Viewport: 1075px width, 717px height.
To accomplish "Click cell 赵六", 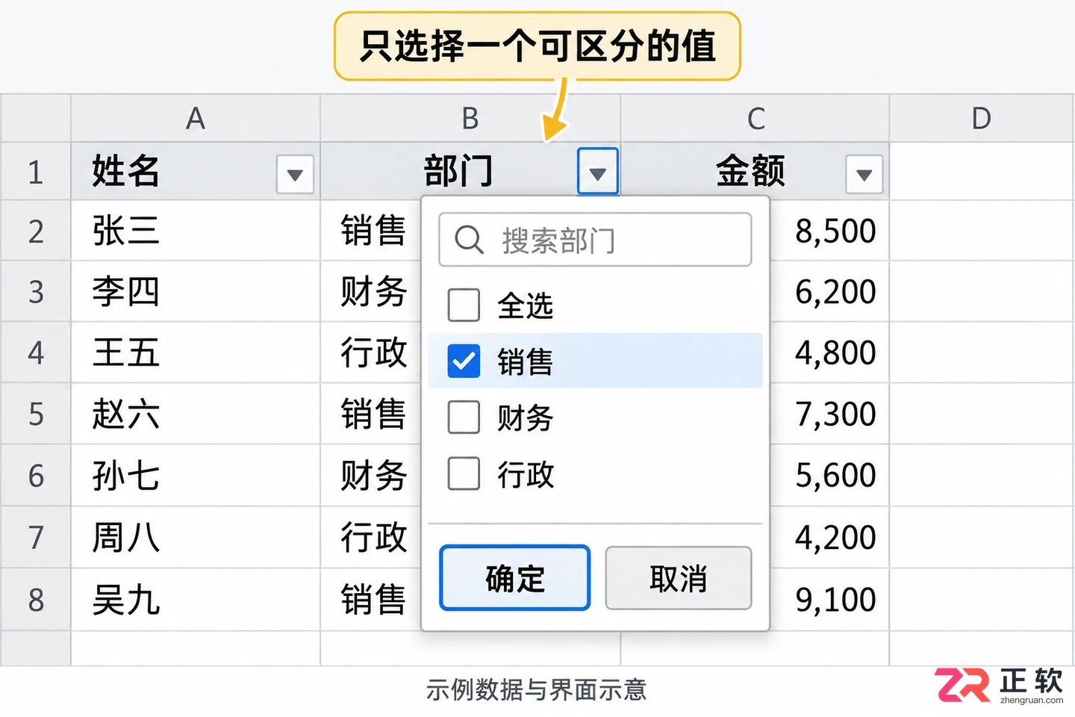I will (196, 414).
